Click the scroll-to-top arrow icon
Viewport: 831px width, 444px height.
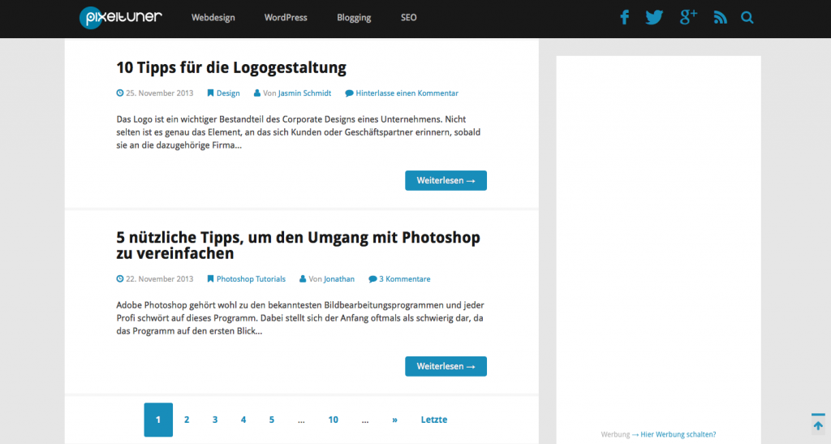point(818,425)
